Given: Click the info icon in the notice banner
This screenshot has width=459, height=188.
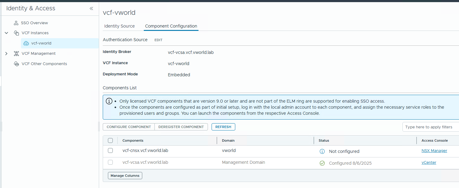Looking at the screenshot, I should point(109,101).
